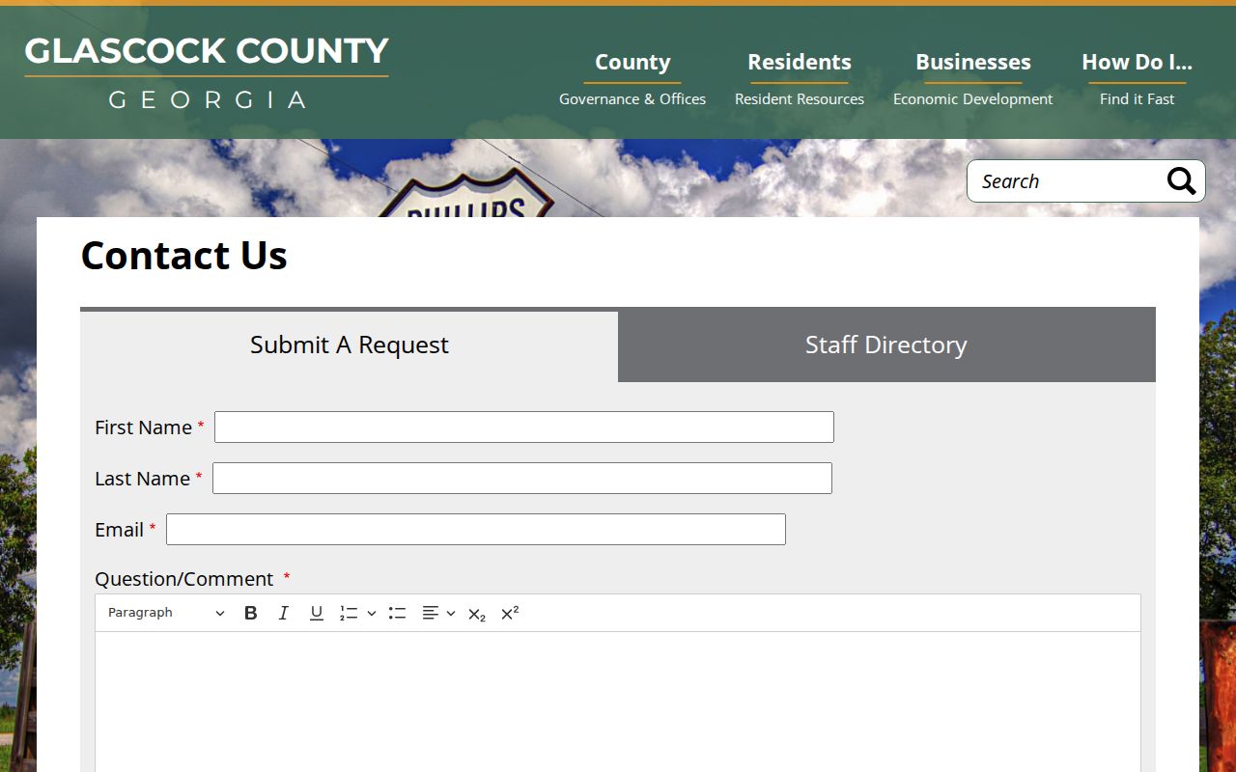
Task: Insert a bulleted list
Action: (397, 613)
